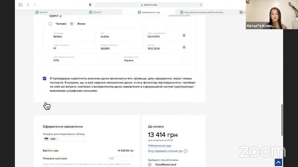Viewport: 298px width, 167px height.
Task: Click the surname field with BENKO
Action: pos(73,35)
